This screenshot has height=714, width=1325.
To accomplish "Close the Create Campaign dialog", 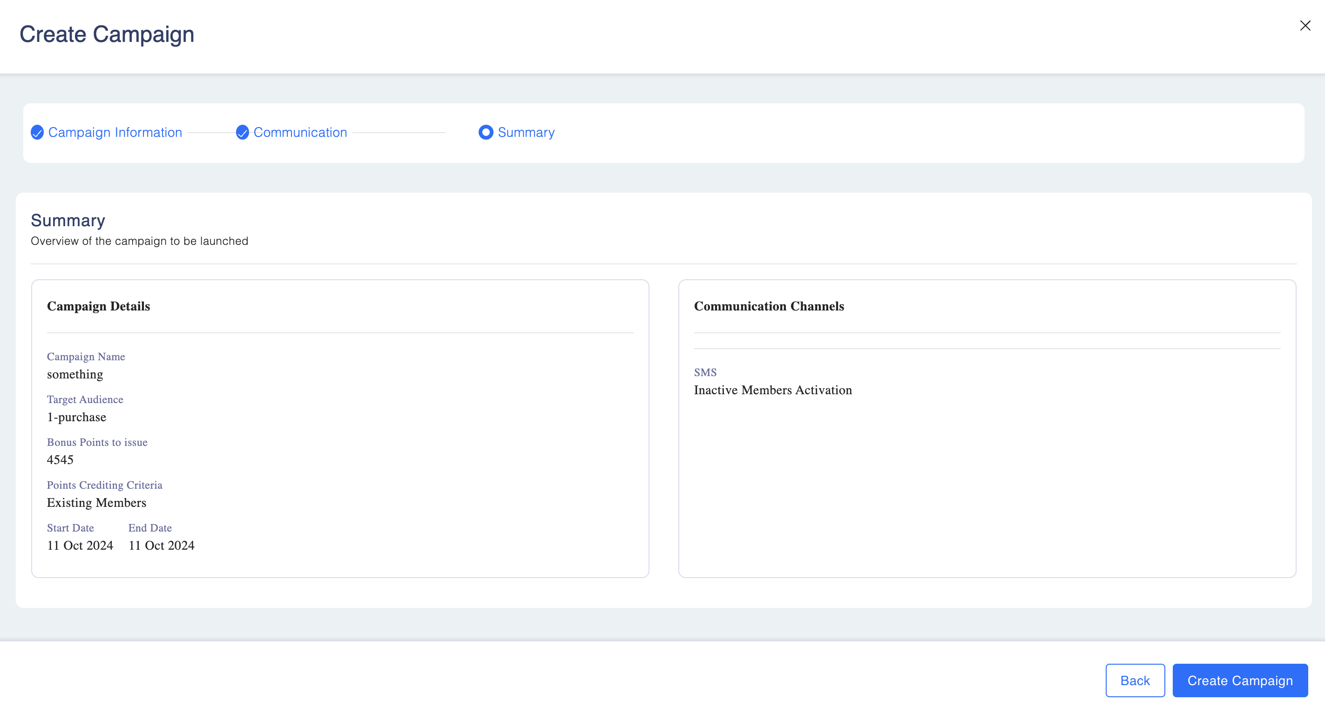I will pyautogui.click(x=1305, y=26).
